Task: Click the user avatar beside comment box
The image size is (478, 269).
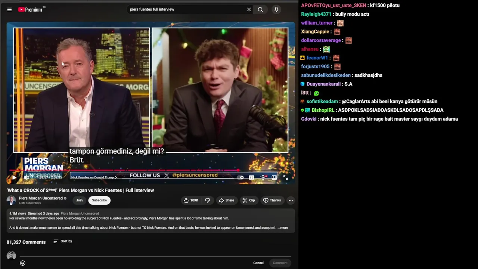Action: click(x=11, y=256)
